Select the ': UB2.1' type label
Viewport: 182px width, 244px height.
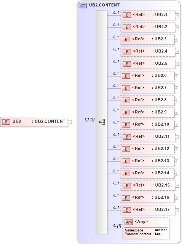160,14
